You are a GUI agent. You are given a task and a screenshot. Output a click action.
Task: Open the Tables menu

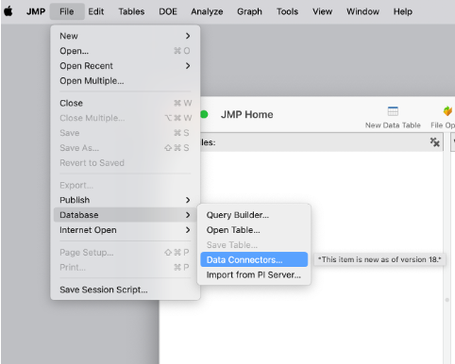point(131,11)
